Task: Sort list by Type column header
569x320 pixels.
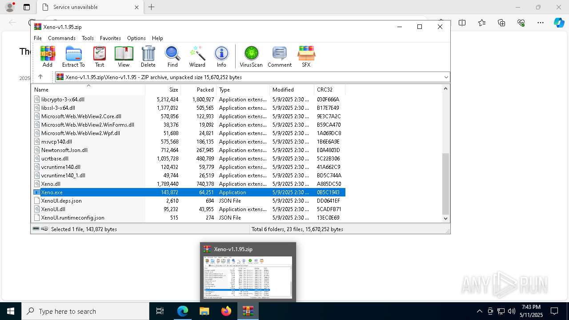Action: [x=243, y=90]
